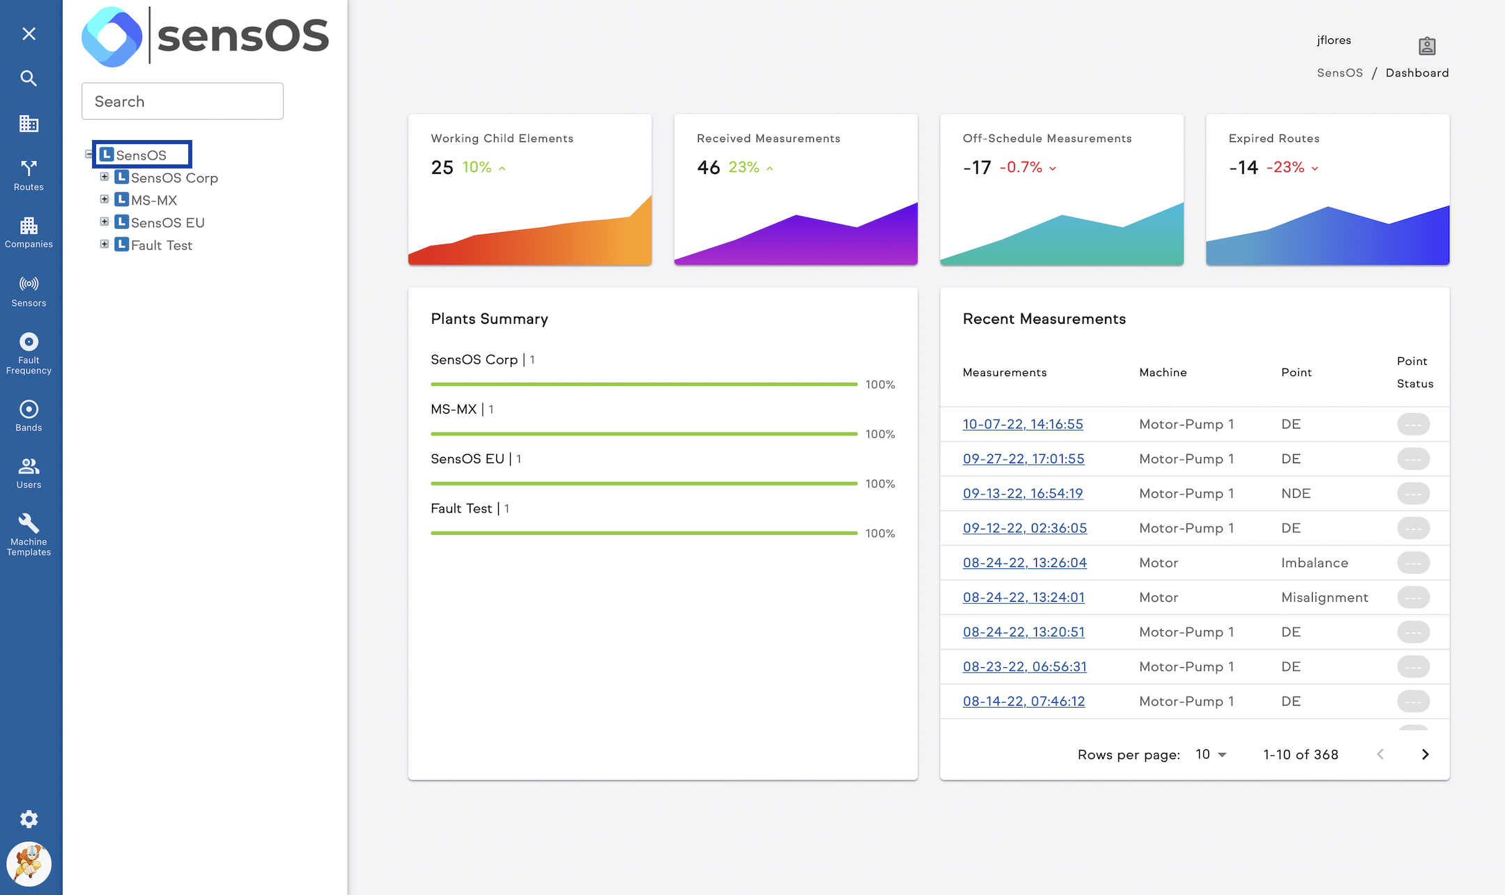Click the profile badge icon next to jflores

coord(1427,46)
